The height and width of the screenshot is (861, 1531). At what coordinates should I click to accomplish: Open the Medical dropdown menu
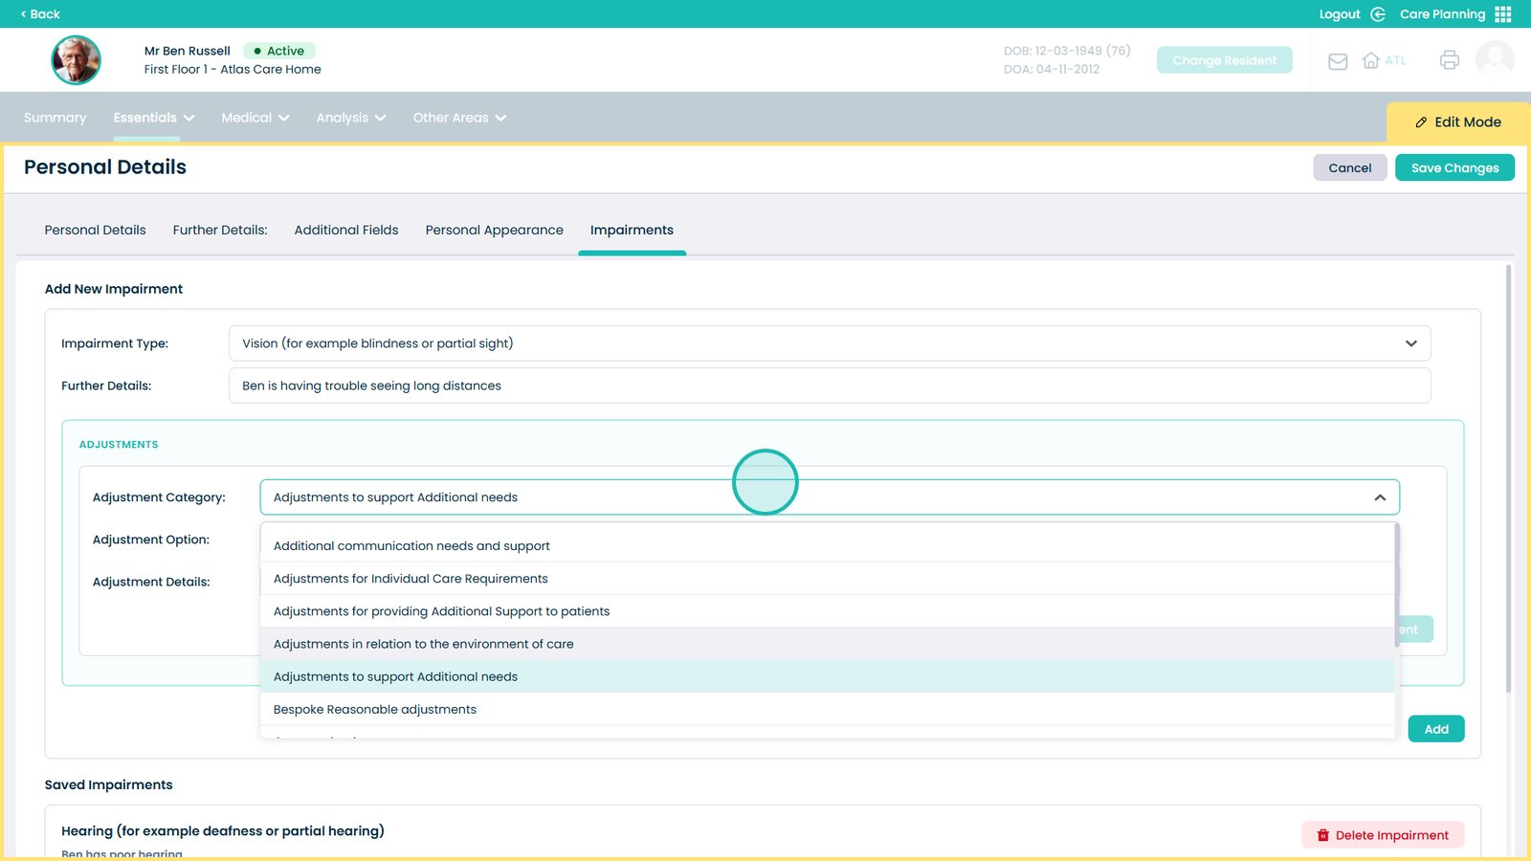click(x=255, y=118)
